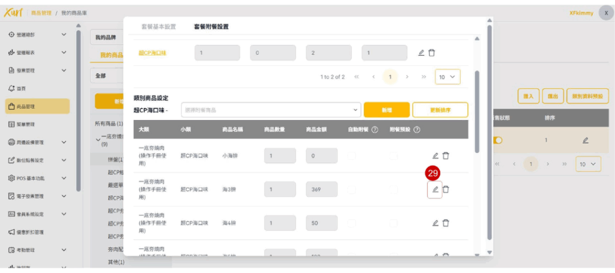
Task: Click the help icon beside 自動附餐
Action: tap(375, 130)
